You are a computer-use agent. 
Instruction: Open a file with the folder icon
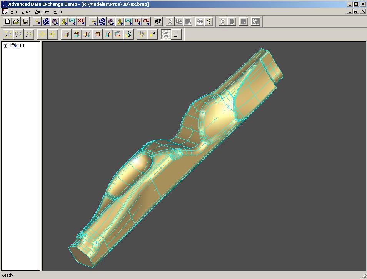(x=16, y=22)
